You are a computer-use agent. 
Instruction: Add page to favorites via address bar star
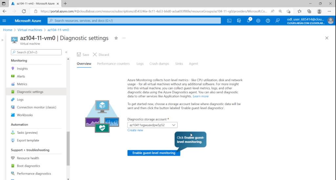click(x=288, y=11)
